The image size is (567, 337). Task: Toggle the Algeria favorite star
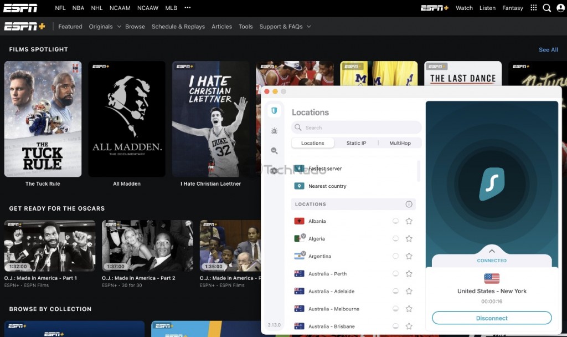pyautogui.click(x=409, y=238)
